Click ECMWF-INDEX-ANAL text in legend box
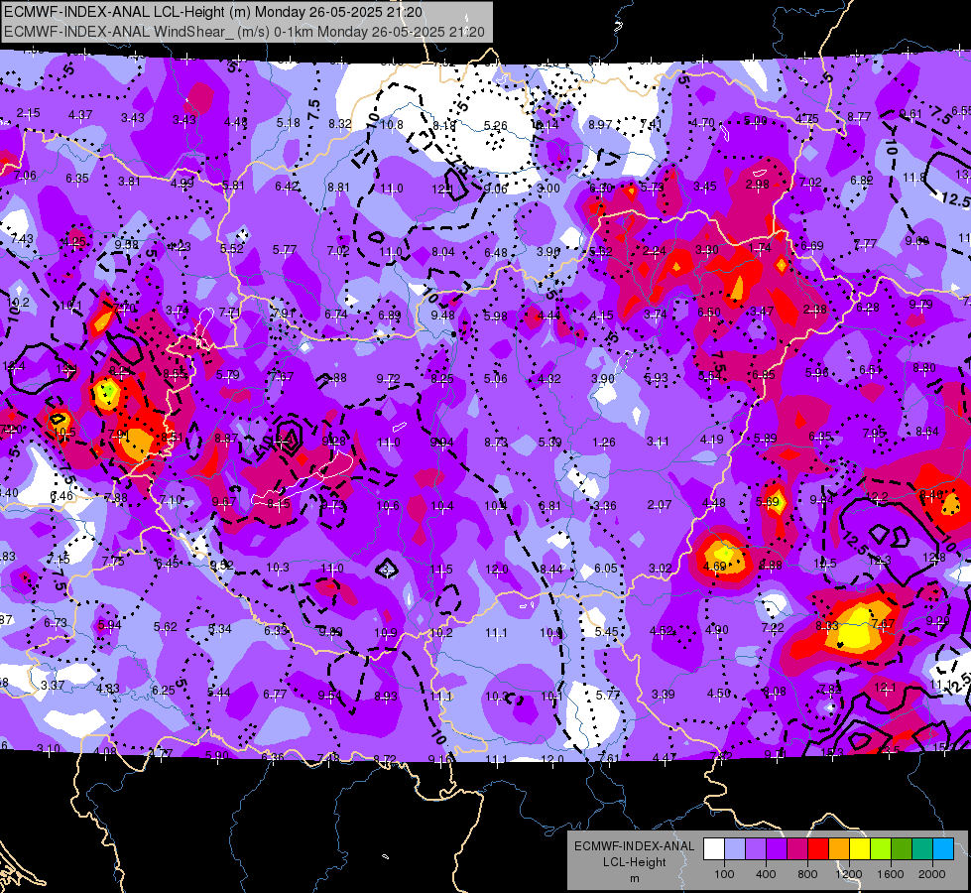Screen dimensions: 971x893 coord(634,846)
